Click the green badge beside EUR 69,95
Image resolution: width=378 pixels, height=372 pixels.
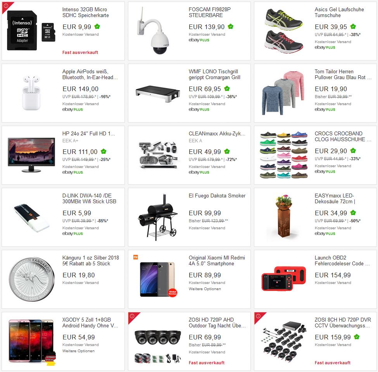(x=227, y=88)
